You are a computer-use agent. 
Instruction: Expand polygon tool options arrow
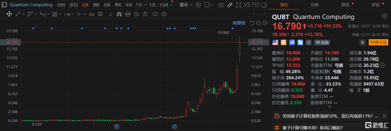[x=36, y=14]
